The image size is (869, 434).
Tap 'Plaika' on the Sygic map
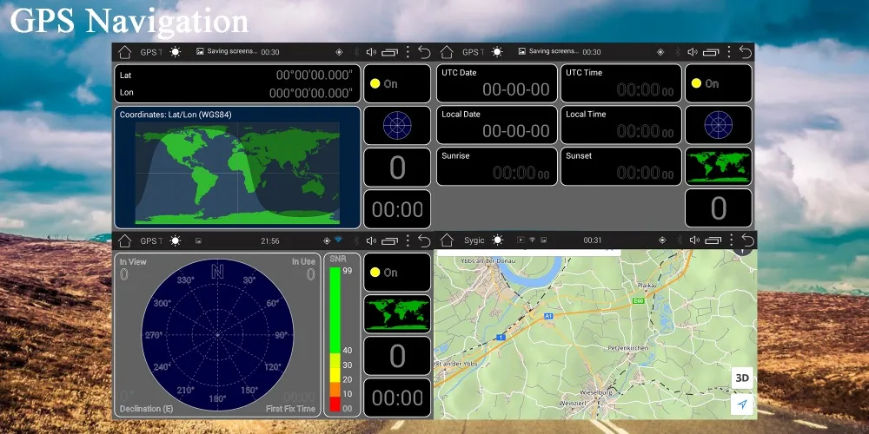click(647, 285)
